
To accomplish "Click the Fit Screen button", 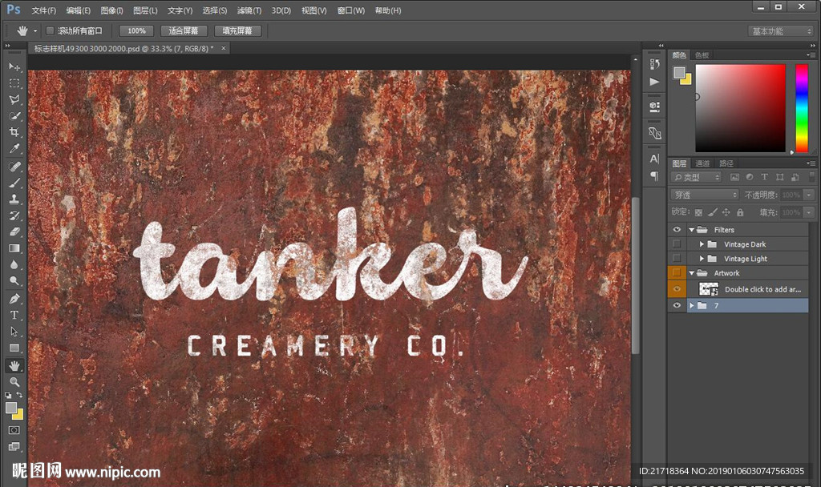I will click(184, 31).
